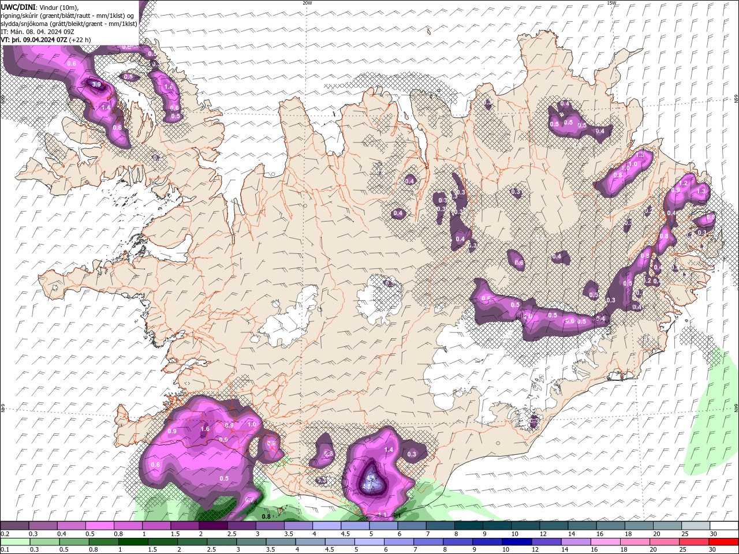739x554 pixels.
Task: Click the pale green 0.1 swatch in lower legend row
Action: [15, 542]
